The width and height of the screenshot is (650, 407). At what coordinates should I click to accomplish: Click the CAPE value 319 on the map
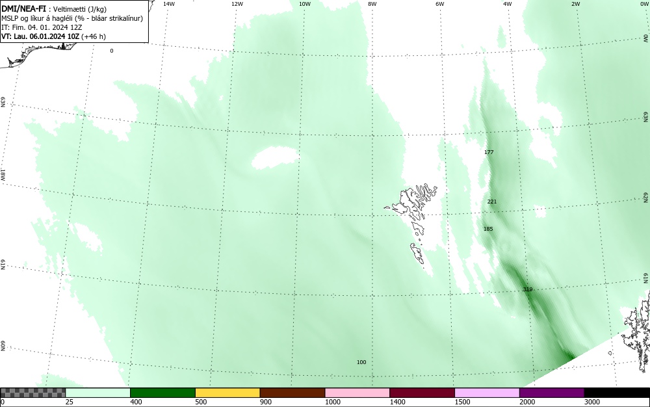tap(528, 289)
